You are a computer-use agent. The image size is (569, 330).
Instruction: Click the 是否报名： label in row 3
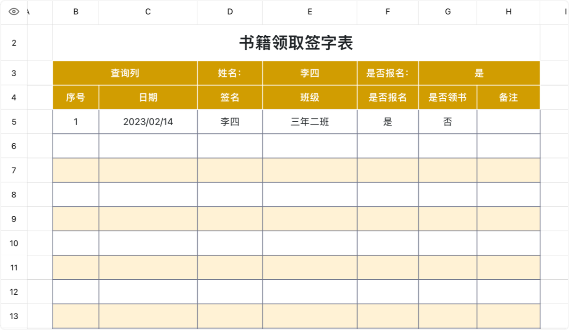coord(387,73)
